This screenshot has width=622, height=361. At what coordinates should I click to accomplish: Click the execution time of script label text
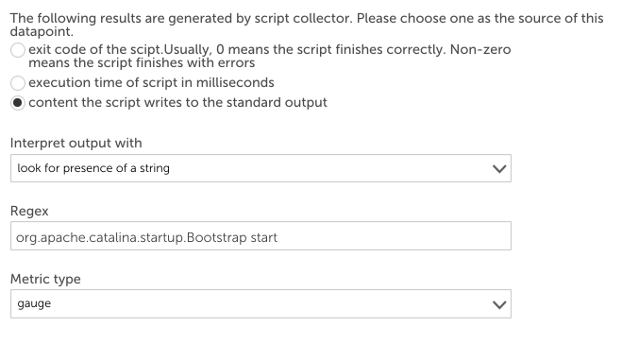pyautogui.click(x=151, y=82)
